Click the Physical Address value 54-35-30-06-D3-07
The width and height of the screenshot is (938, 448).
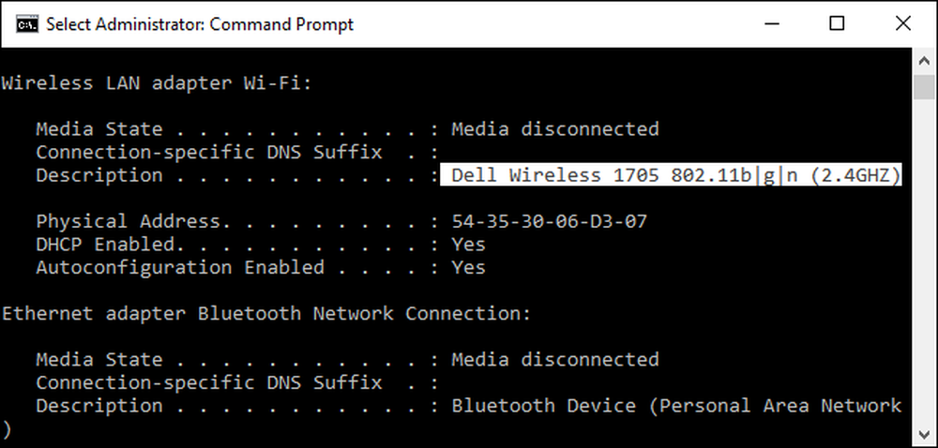[x=549, y=221]
